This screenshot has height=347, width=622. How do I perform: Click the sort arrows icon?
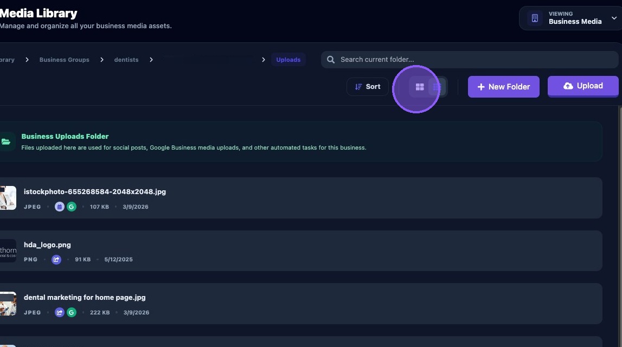pos(358,87)
